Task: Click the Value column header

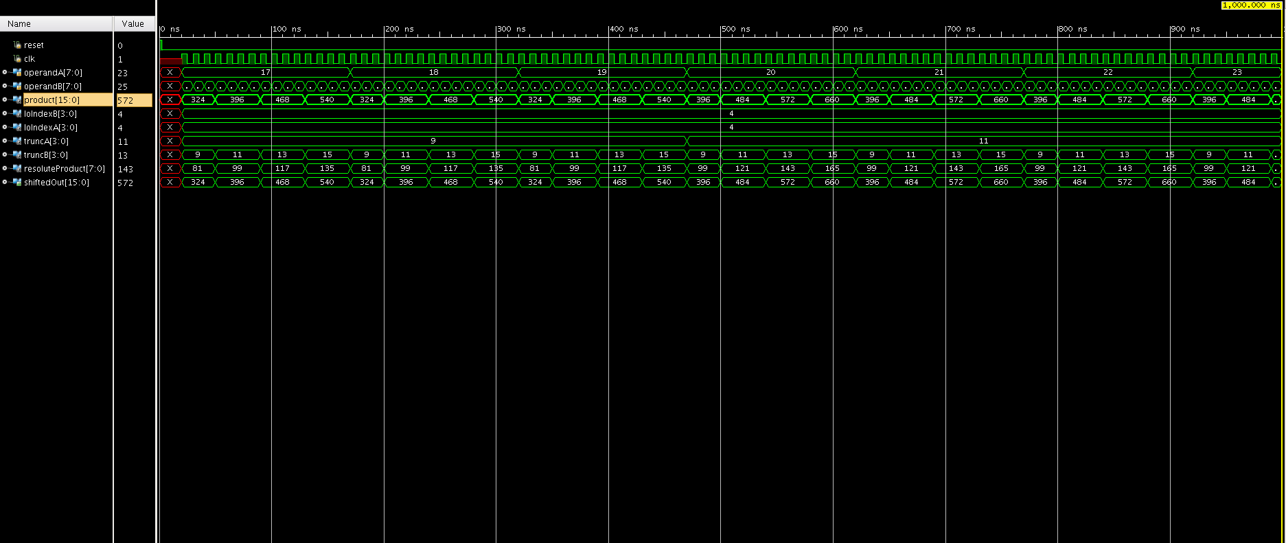Action: point(134,23)
